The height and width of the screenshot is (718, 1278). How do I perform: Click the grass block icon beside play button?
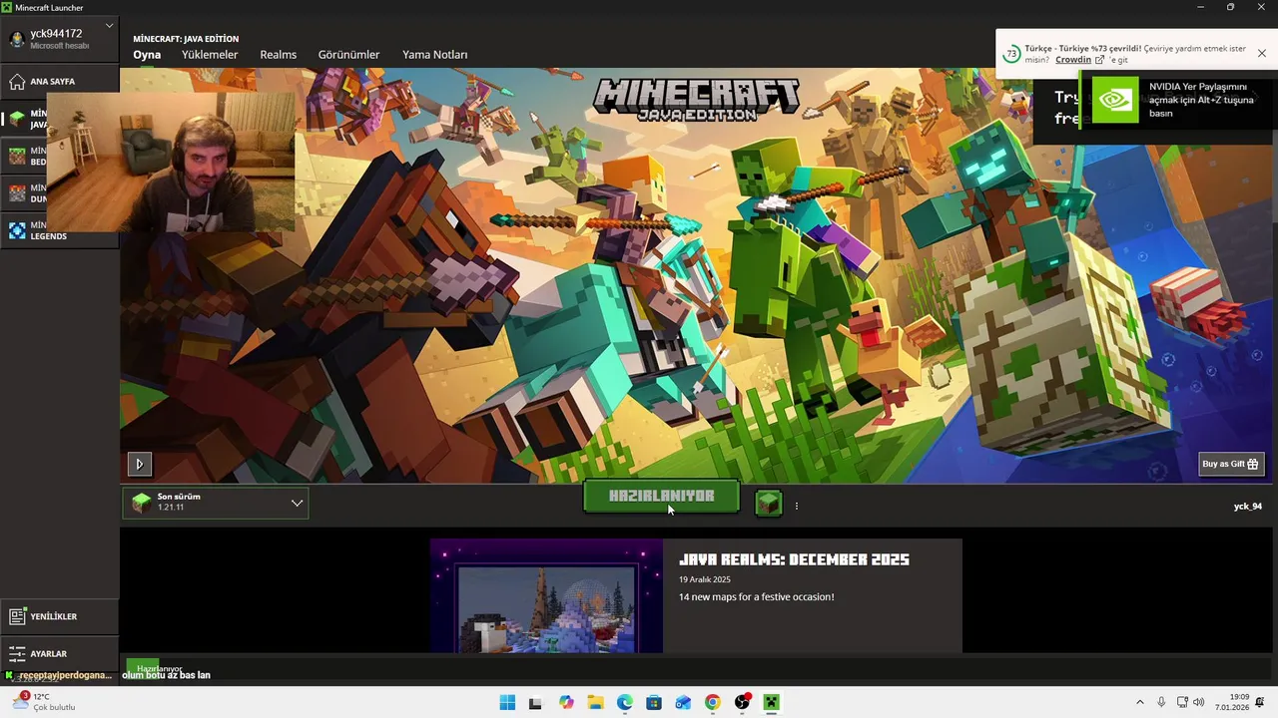point(768,504)
